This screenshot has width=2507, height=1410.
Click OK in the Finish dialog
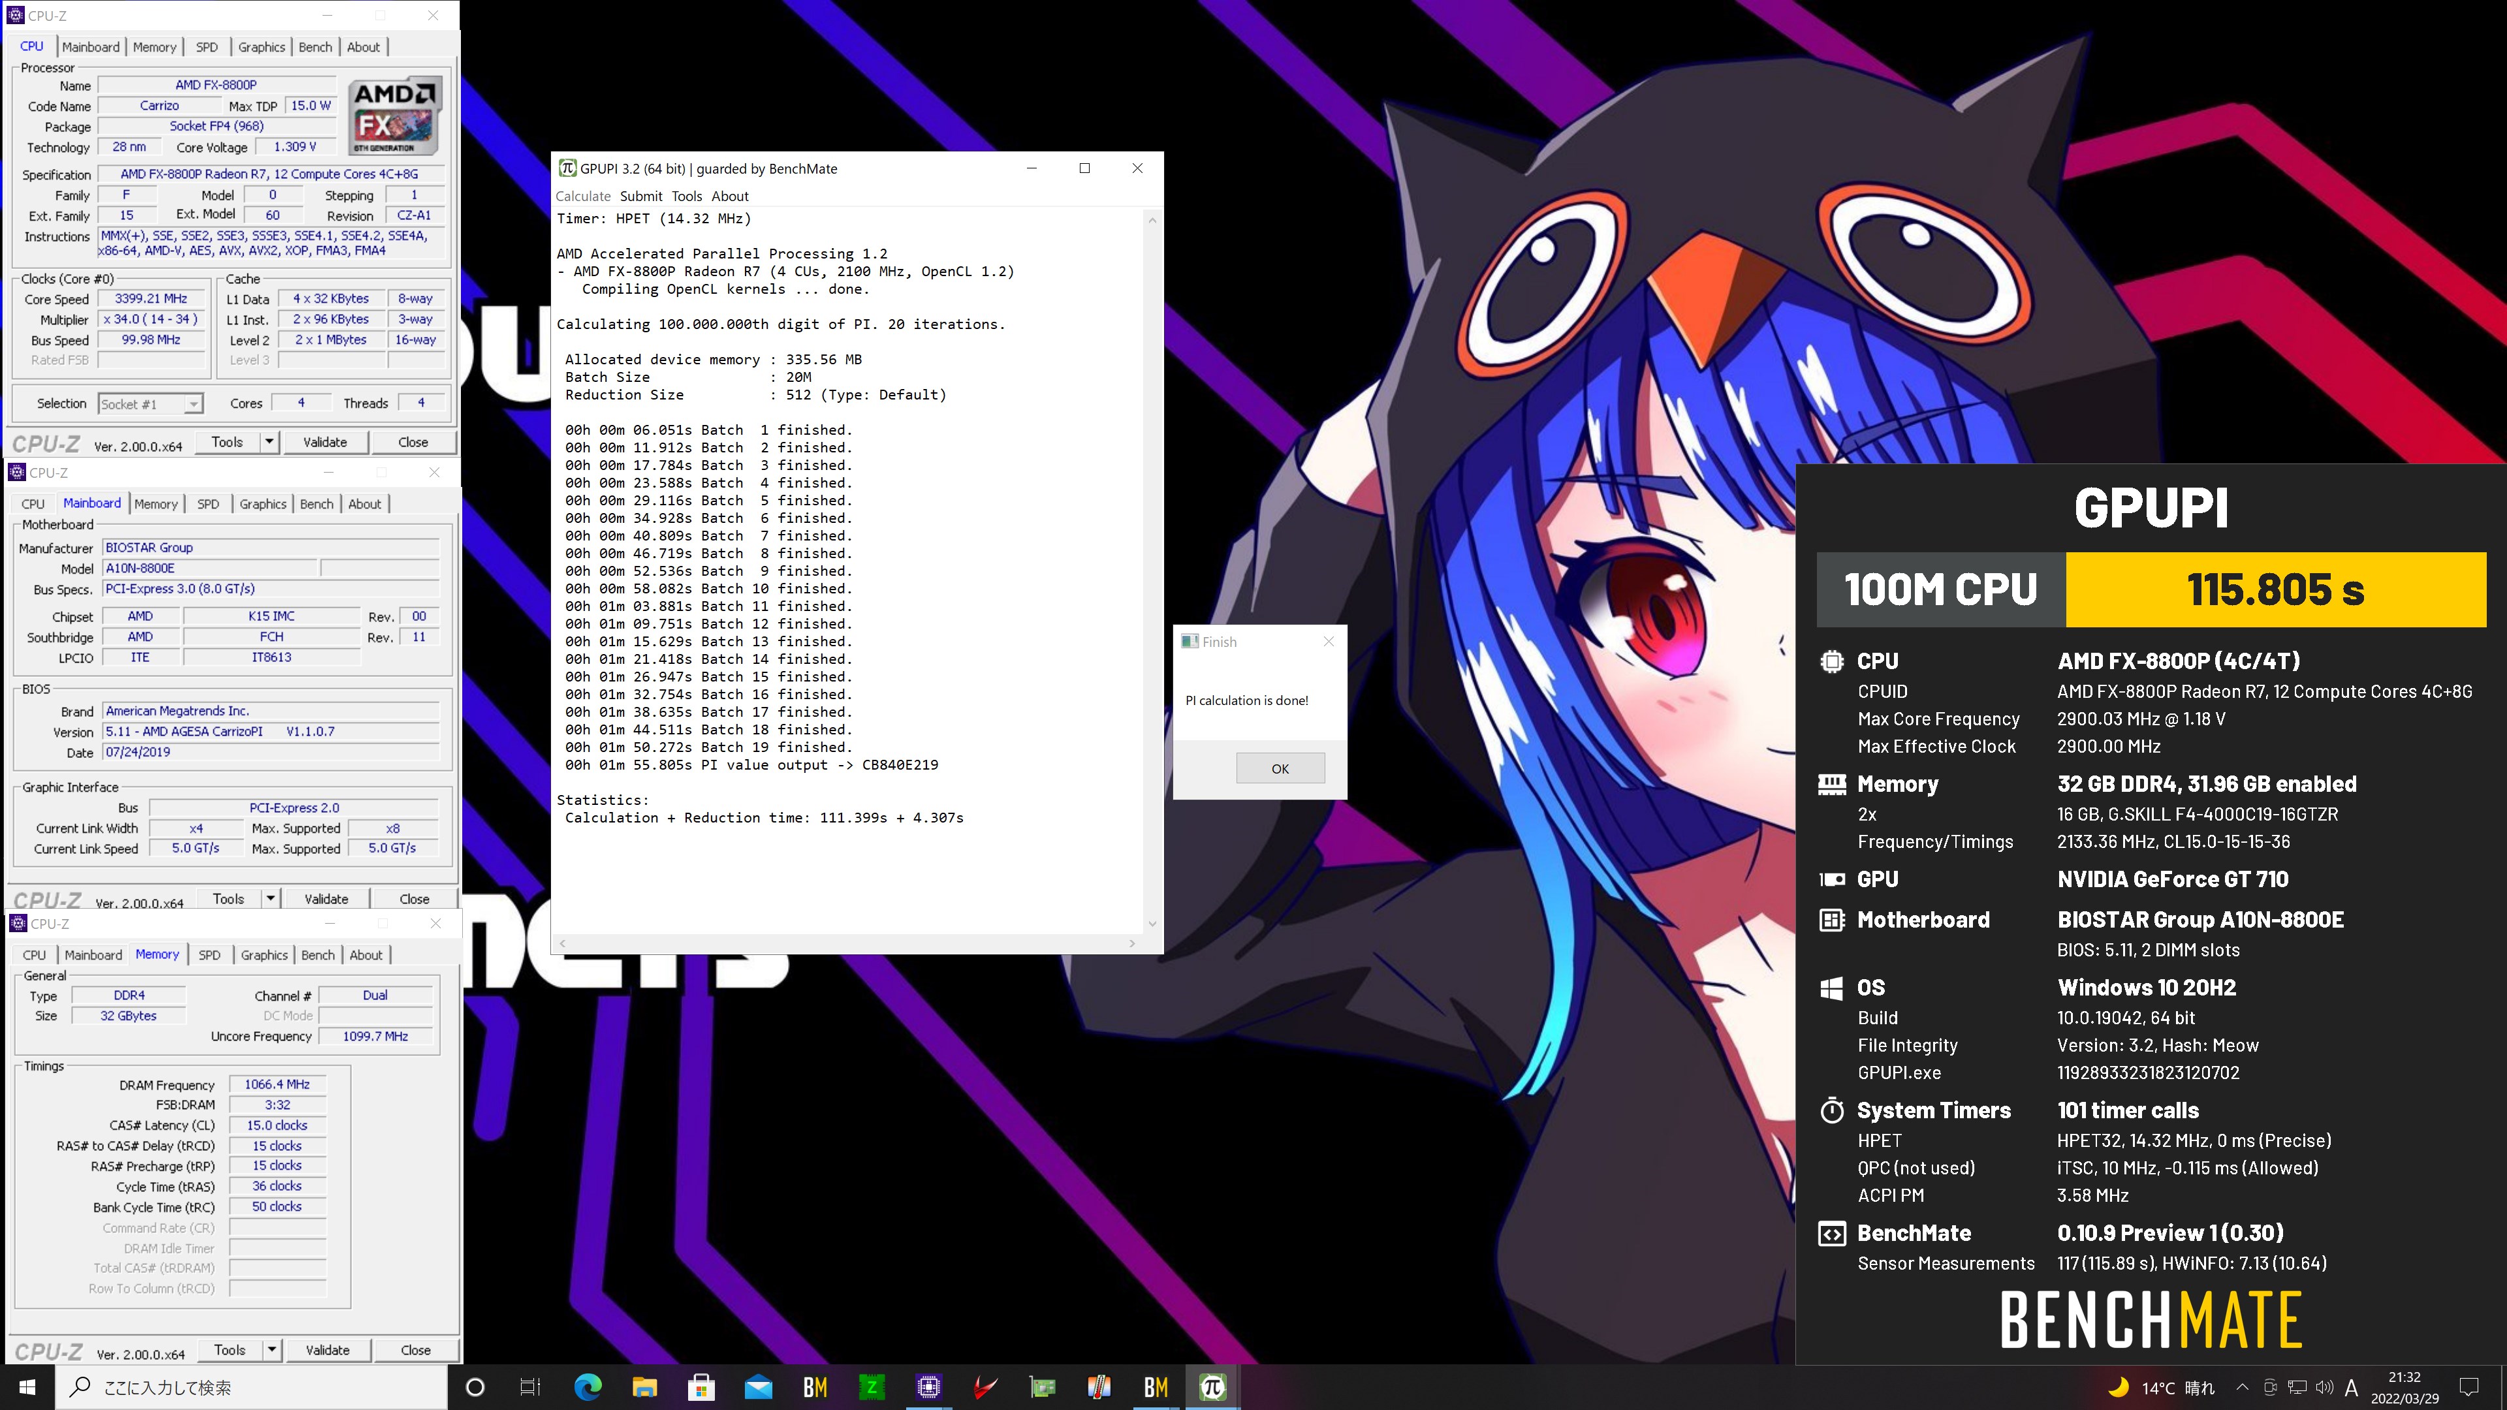coord(1280,769)
